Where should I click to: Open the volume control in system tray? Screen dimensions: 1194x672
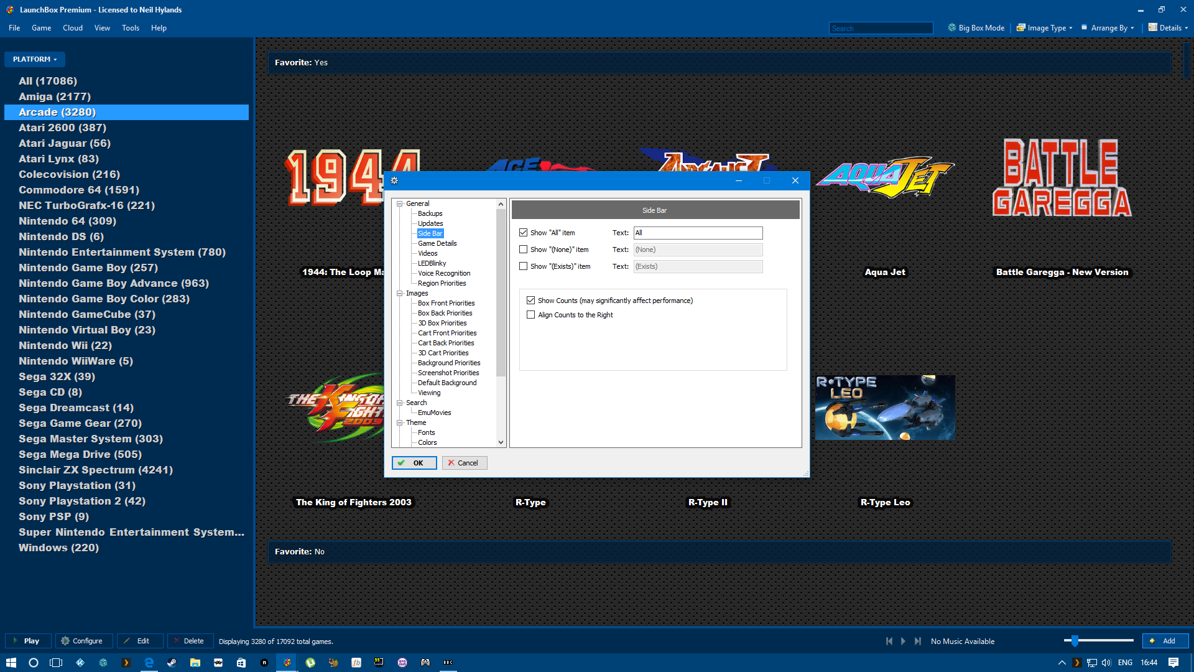pyautogui.click(x=1106, y=663)
